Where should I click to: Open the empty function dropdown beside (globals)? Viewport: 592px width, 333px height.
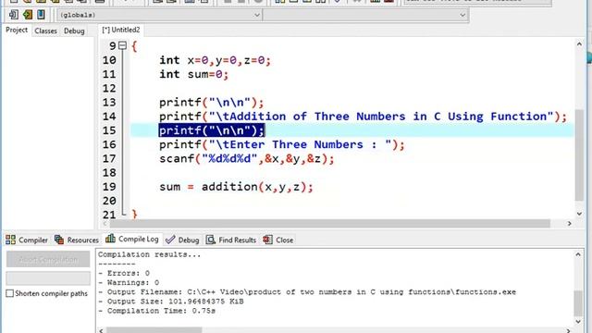coord(365,15)
